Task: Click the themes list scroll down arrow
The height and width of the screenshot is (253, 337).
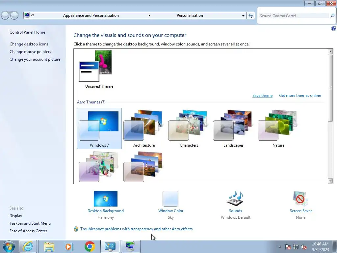Action: [330, 181]
